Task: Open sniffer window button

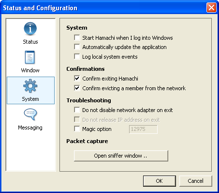Action: click(x=121, y=156)
